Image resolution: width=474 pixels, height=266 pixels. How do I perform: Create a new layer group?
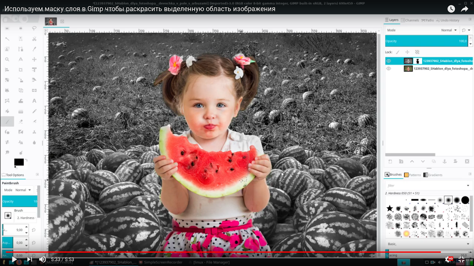coord(401,161)
